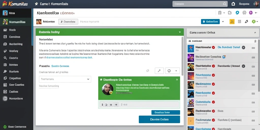The width and height of the screenshot is (260, 130).
Task: Select the pen edit toolbar icon
Action: pos(246,22)
